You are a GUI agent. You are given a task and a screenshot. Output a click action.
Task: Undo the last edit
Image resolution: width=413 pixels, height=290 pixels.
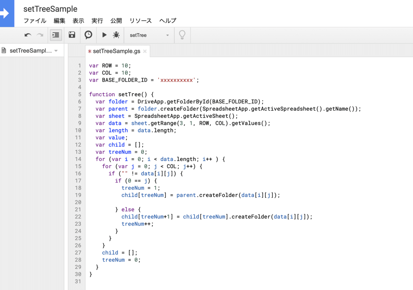[x=28, y=35]
